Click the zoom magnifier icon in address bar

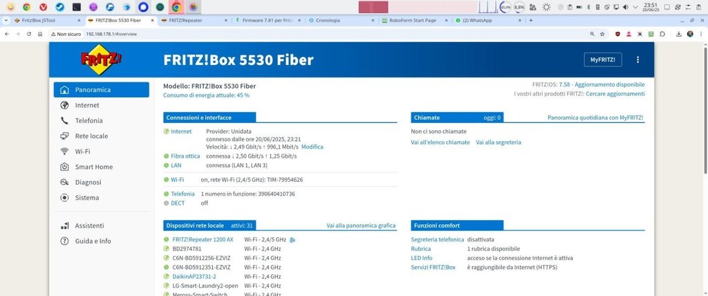593,34
